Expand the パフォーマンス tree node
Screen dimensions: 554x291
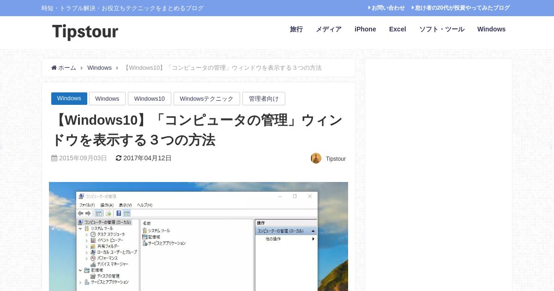tap(87, 258)
